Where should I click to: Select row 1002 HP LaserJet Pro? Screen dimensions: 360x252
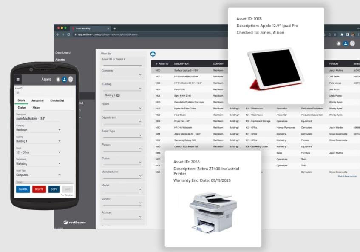click(x=190, y=77)
